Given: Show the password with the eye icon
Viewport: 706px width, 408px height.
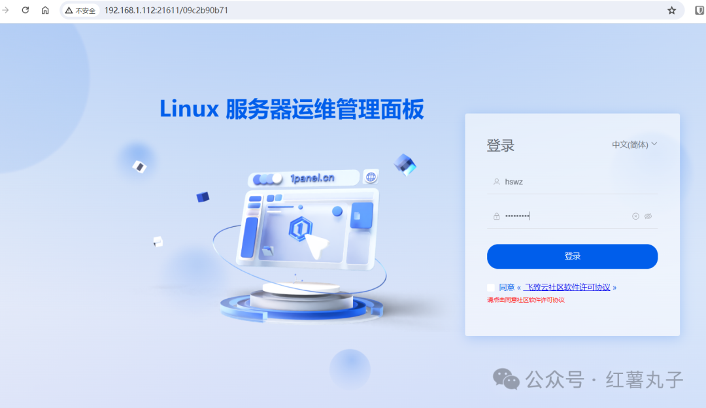Looking at the screenshot, I should [648, 216].
